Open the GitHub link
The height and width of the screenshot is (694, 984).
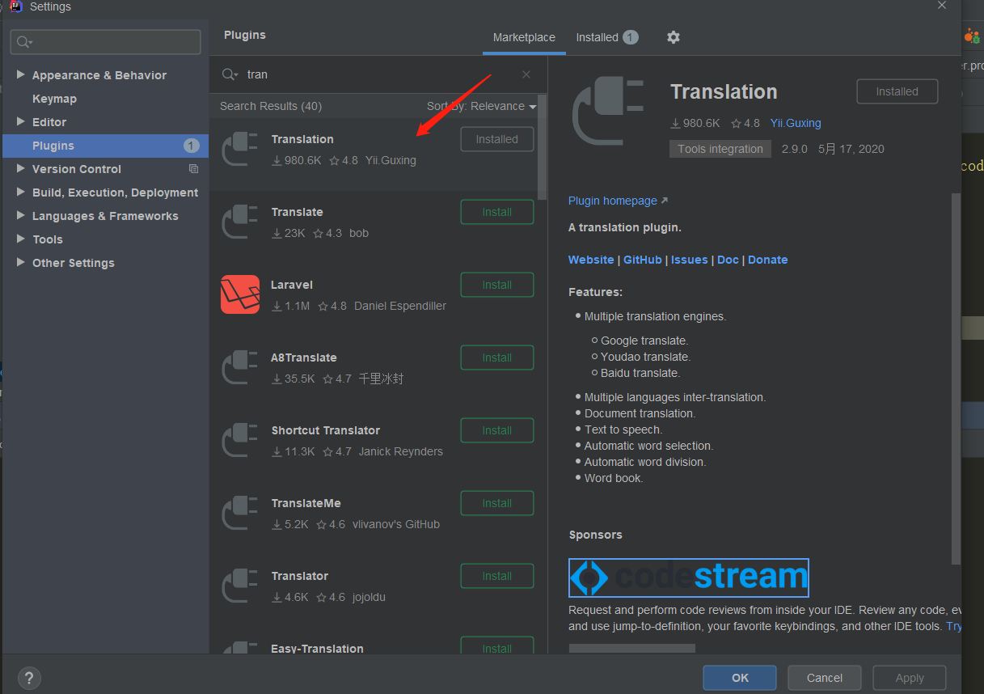click(643, 260)
